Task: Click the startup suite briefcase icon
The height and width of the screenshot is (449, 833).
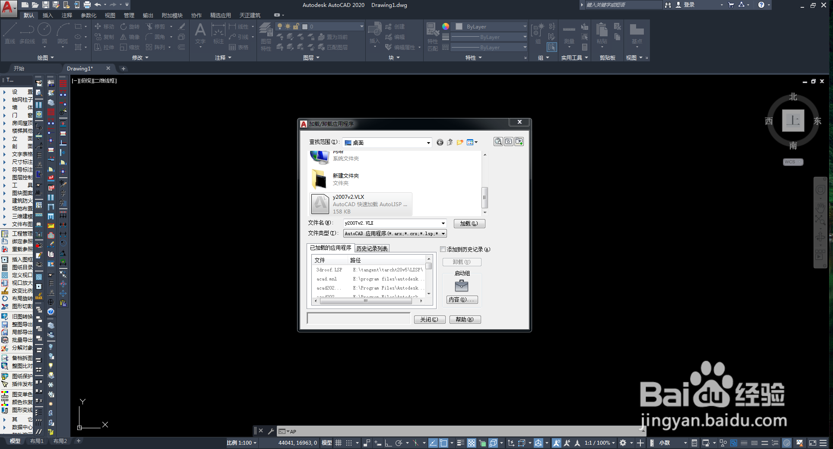Action: pos(462,286)
